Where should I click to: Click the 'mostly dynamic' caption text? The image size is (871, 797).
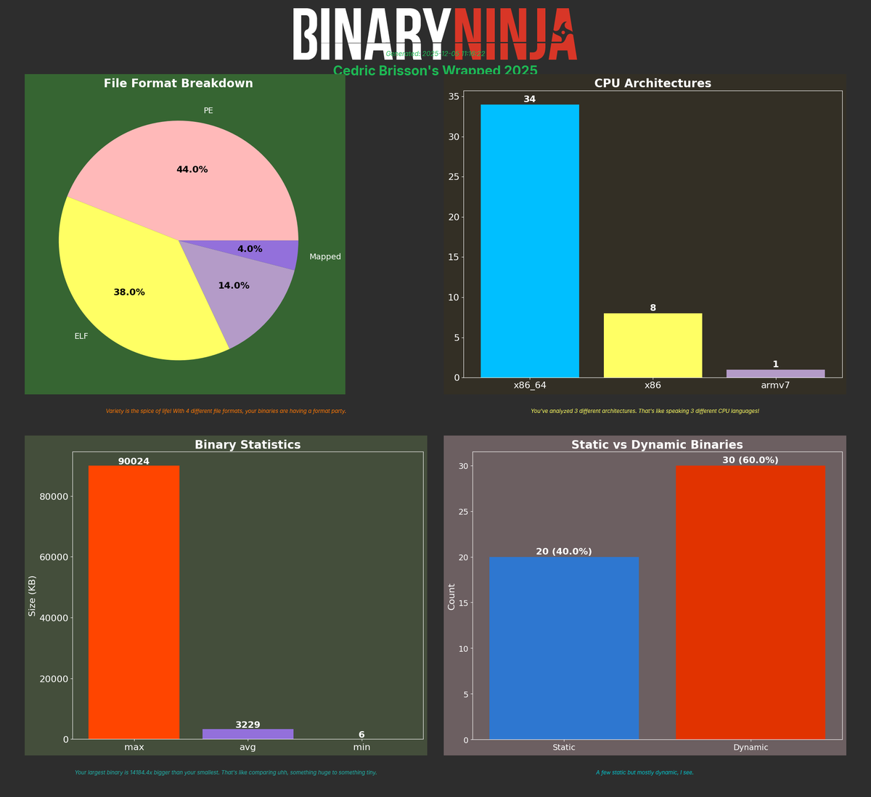[x=645, y=772]
